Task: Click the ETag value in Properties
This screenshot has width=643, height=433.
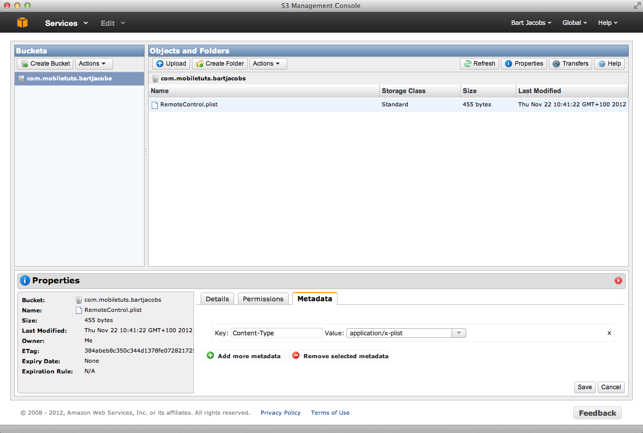Action: pyautogui.click(x=139, y=351)
